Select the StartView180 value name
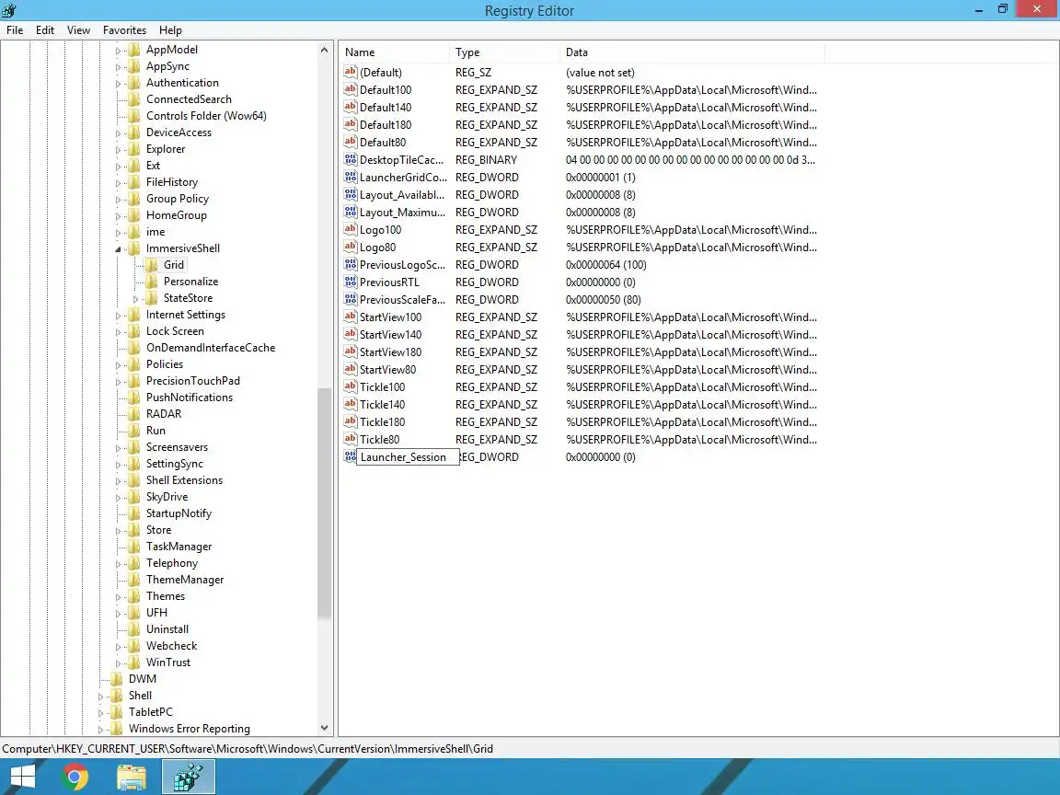This screenshot has height=795, width=1060. click(390, 352)
